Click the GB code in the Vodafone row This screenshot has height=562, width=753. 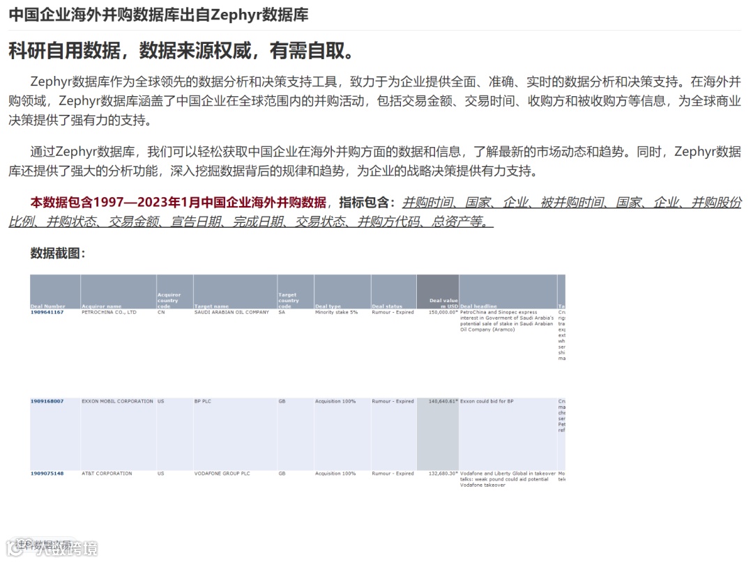(282, 474)
